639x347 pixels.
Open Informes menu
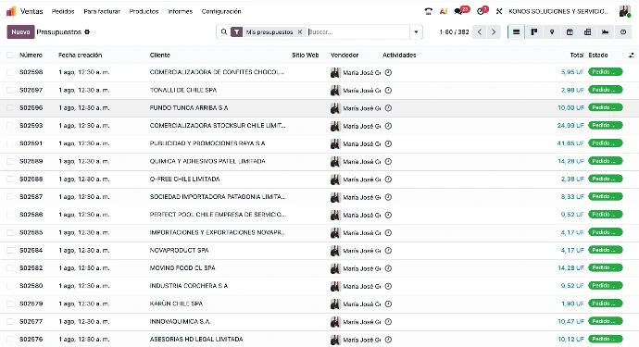180,11
